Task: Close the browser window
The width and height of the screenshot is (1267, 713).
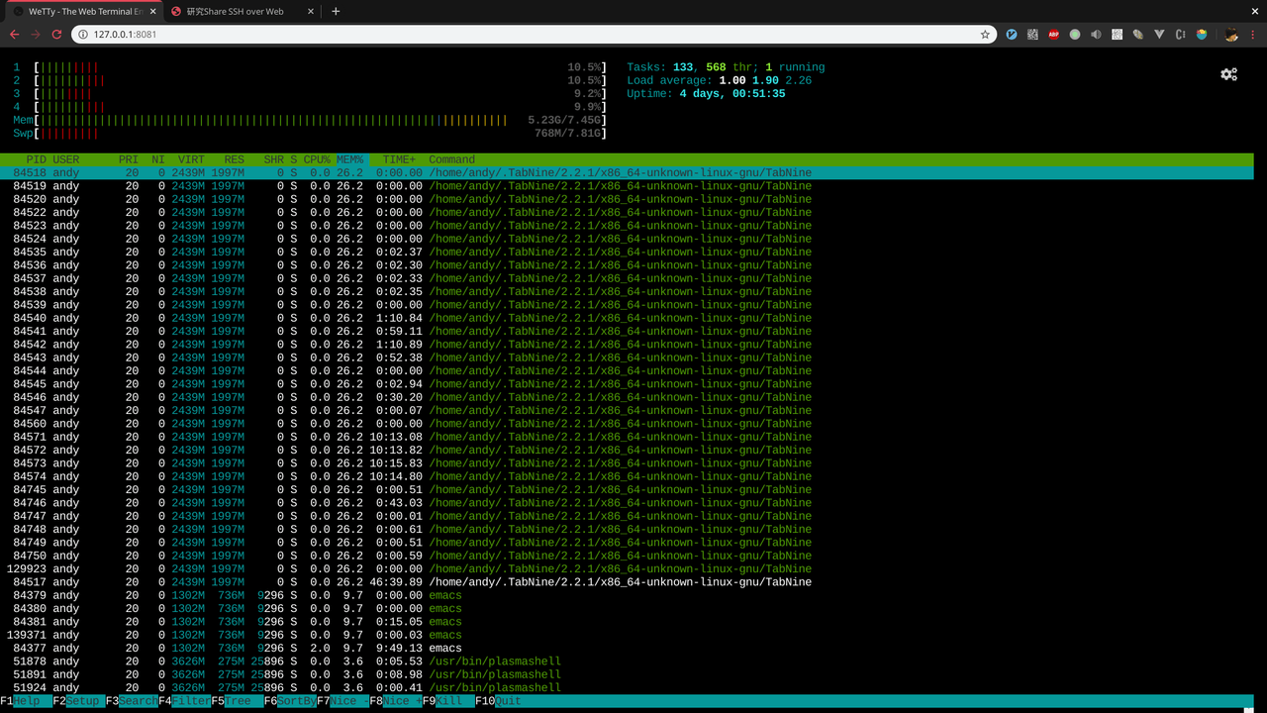Action: (1255, 10)
